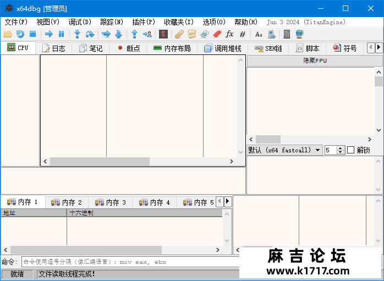
Task: Show more memory tabs with right arrow
Action: tap(228, 202)
